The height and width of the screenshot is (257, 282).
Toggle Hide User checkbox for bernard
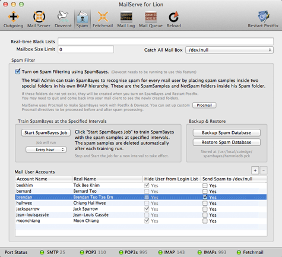(x=147, y=191)
